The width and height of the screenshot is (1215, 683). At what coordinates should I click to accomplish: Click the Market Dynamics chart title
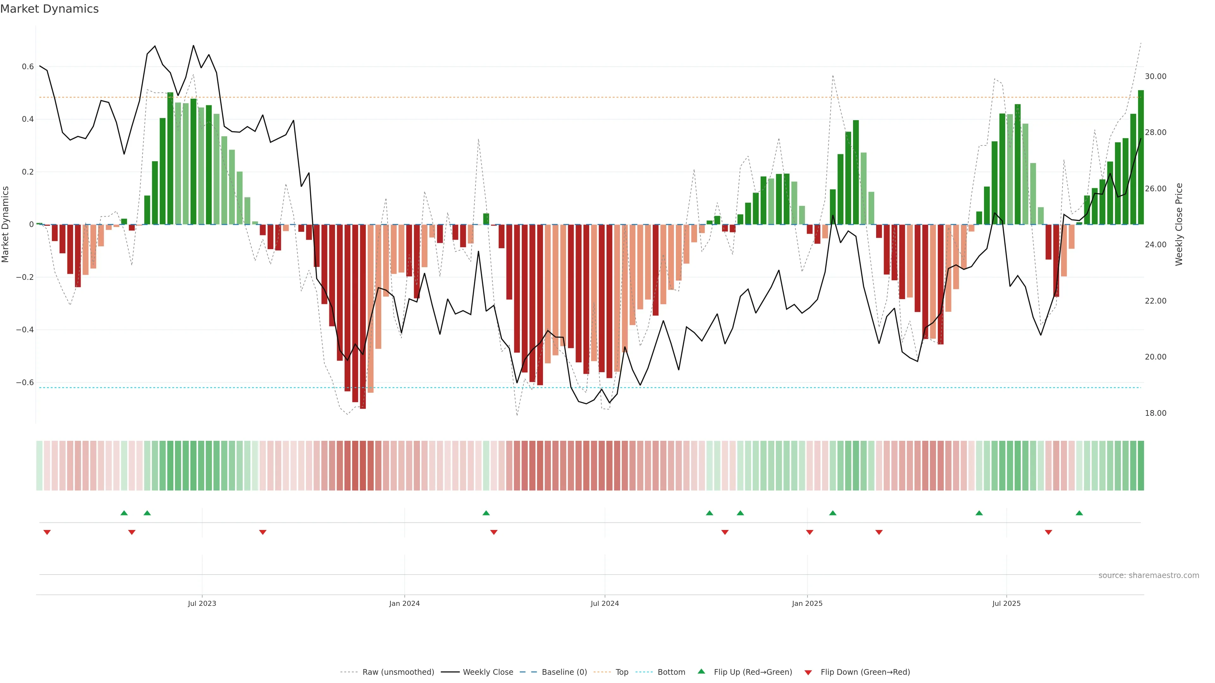point(50,9)
